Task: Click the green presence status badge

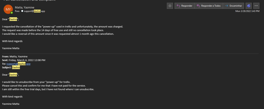Action: [12, 13]
